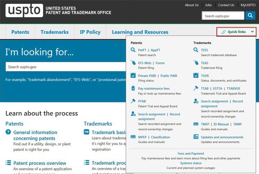Viewport: 259px width, 174px height.
Task: Click the news icon beside Updates and announcements
Action: 196,137
